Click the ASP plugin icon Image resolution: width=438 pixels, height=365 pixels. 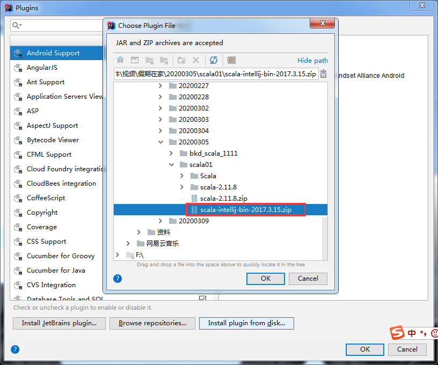tap(18, 111)
